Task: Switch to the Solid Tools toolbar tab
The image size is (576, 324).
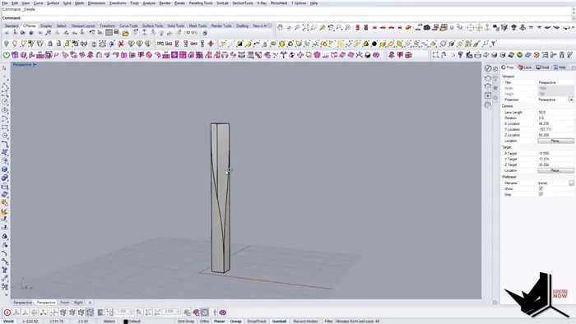Action: click(x=175, y=25)
